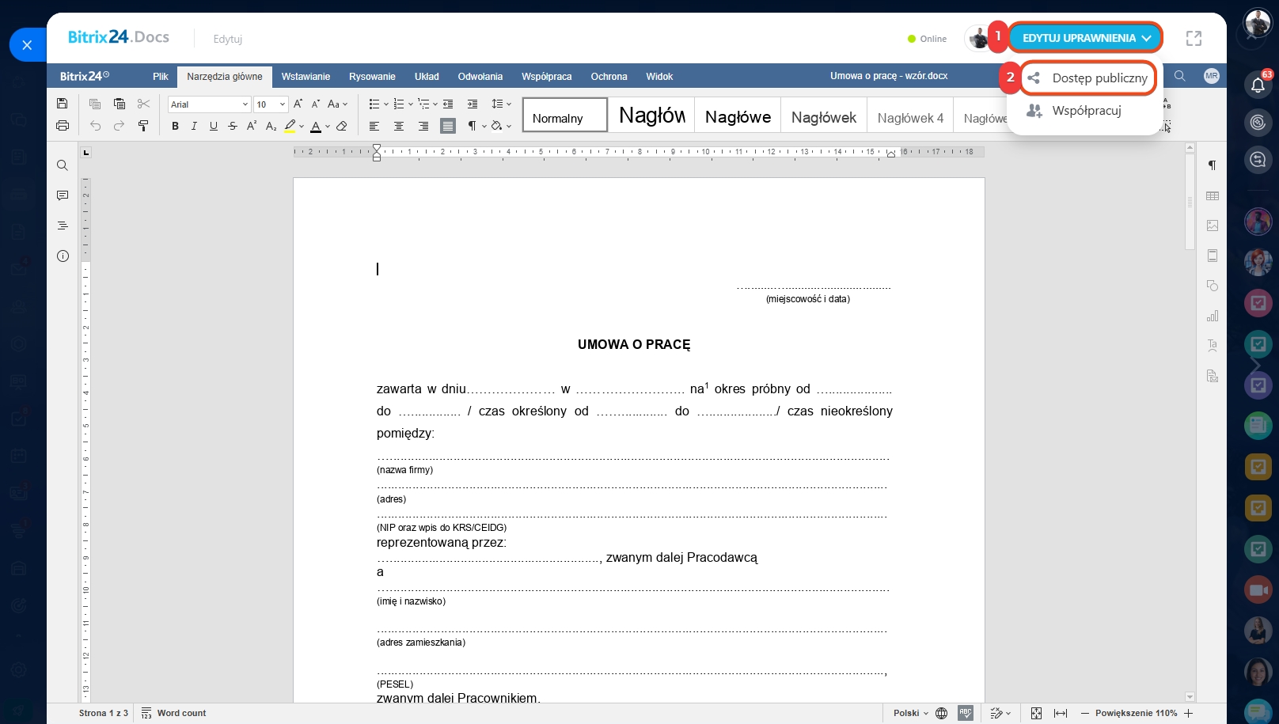Open the Polski language dropdown
The image size is (1279, 724).
point(911,713)
